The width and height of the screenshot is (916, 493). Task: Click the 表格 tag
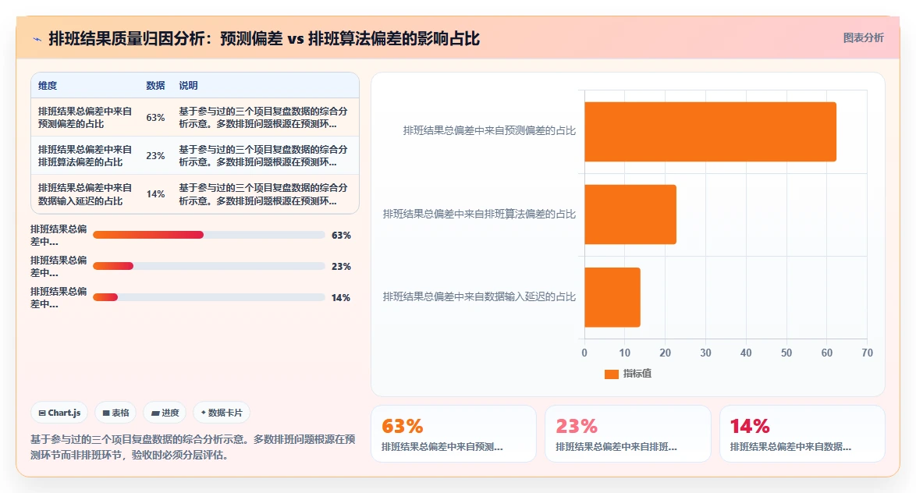[x=115, y=413]
